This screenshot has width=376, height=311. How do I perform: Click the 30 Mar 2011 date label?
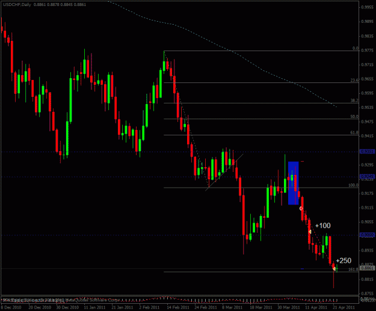click(289, 307)
